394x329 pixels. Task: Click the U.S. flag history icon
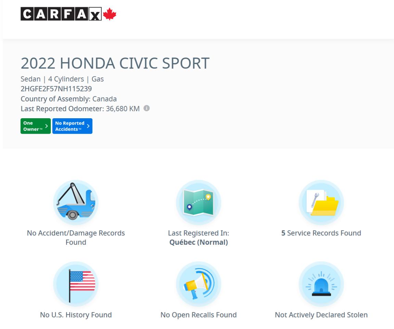click(76, 284)
